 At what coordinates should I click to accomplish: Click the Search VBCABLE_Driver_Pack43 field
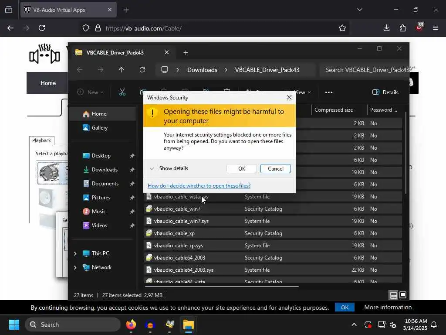click(364, 70)
